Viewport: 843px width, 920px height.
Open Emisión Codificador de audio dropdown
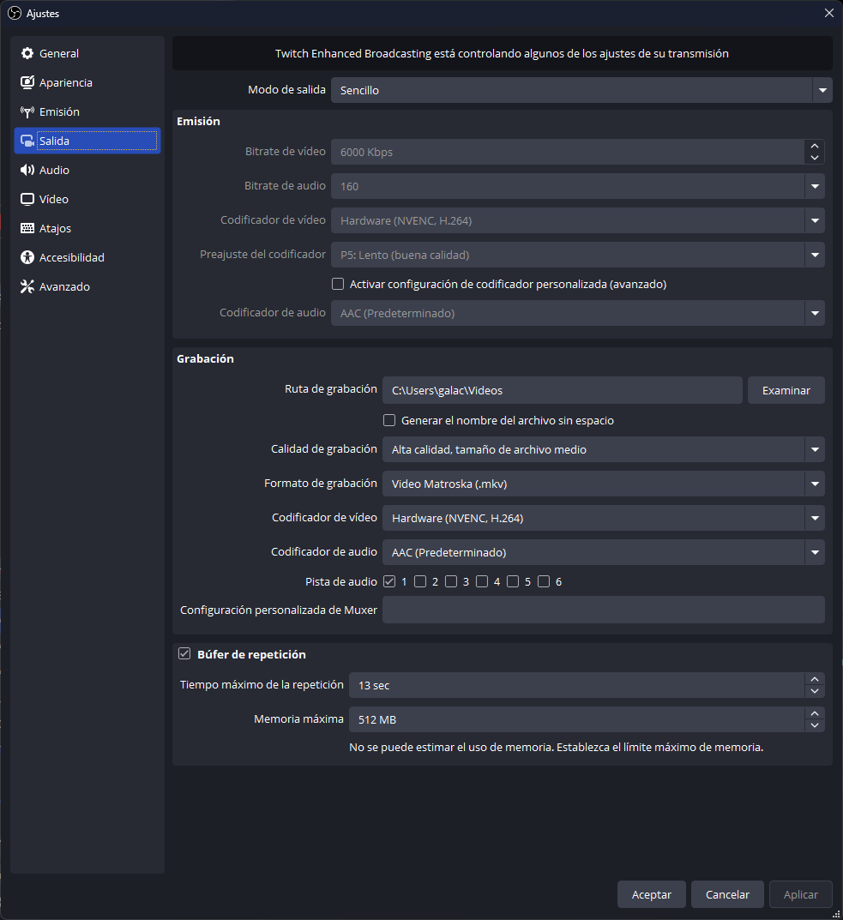(578, 313)
